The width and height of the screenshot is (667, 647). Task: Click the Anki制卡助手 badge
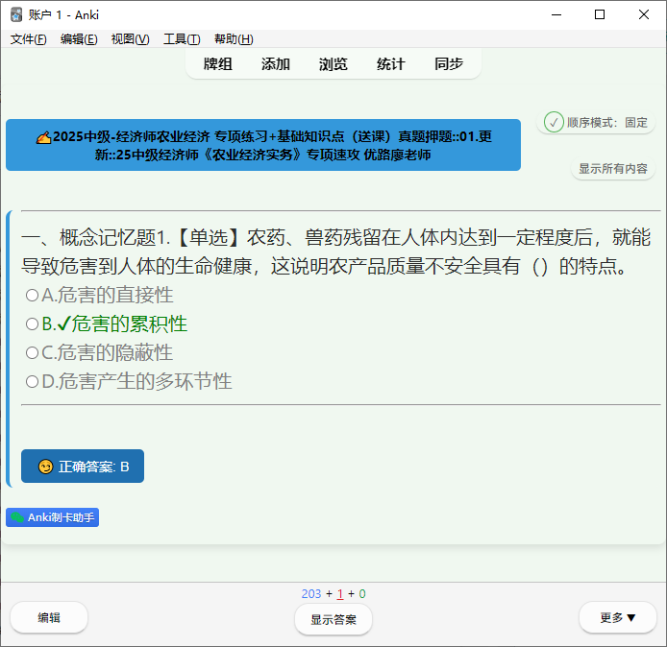pyautogui.click(x=52, y=517)
